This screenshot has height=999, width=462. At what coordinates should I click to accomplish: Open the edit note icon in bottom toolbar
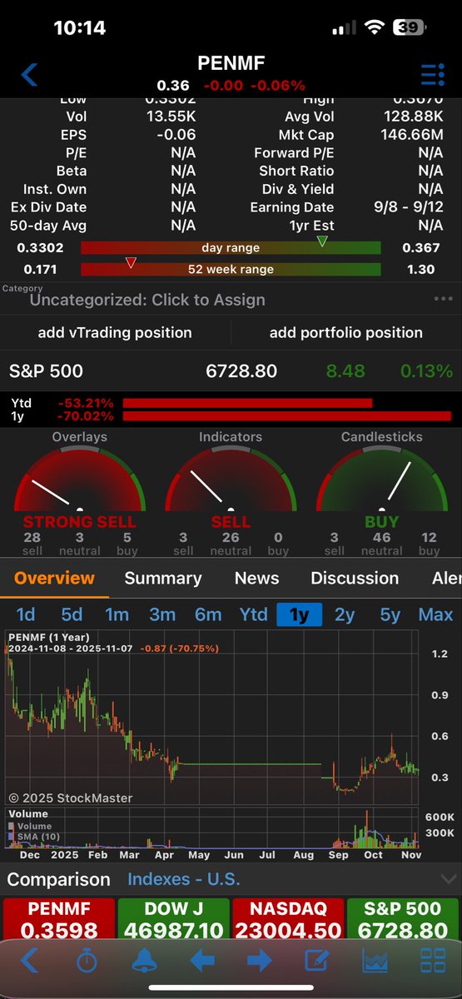point(317,960)
